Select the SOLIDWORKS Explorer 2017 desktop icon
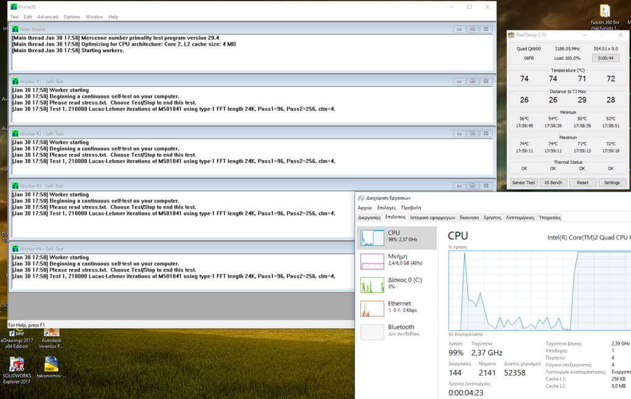Screen dimensions: 631x399 [x=17, y=371]
